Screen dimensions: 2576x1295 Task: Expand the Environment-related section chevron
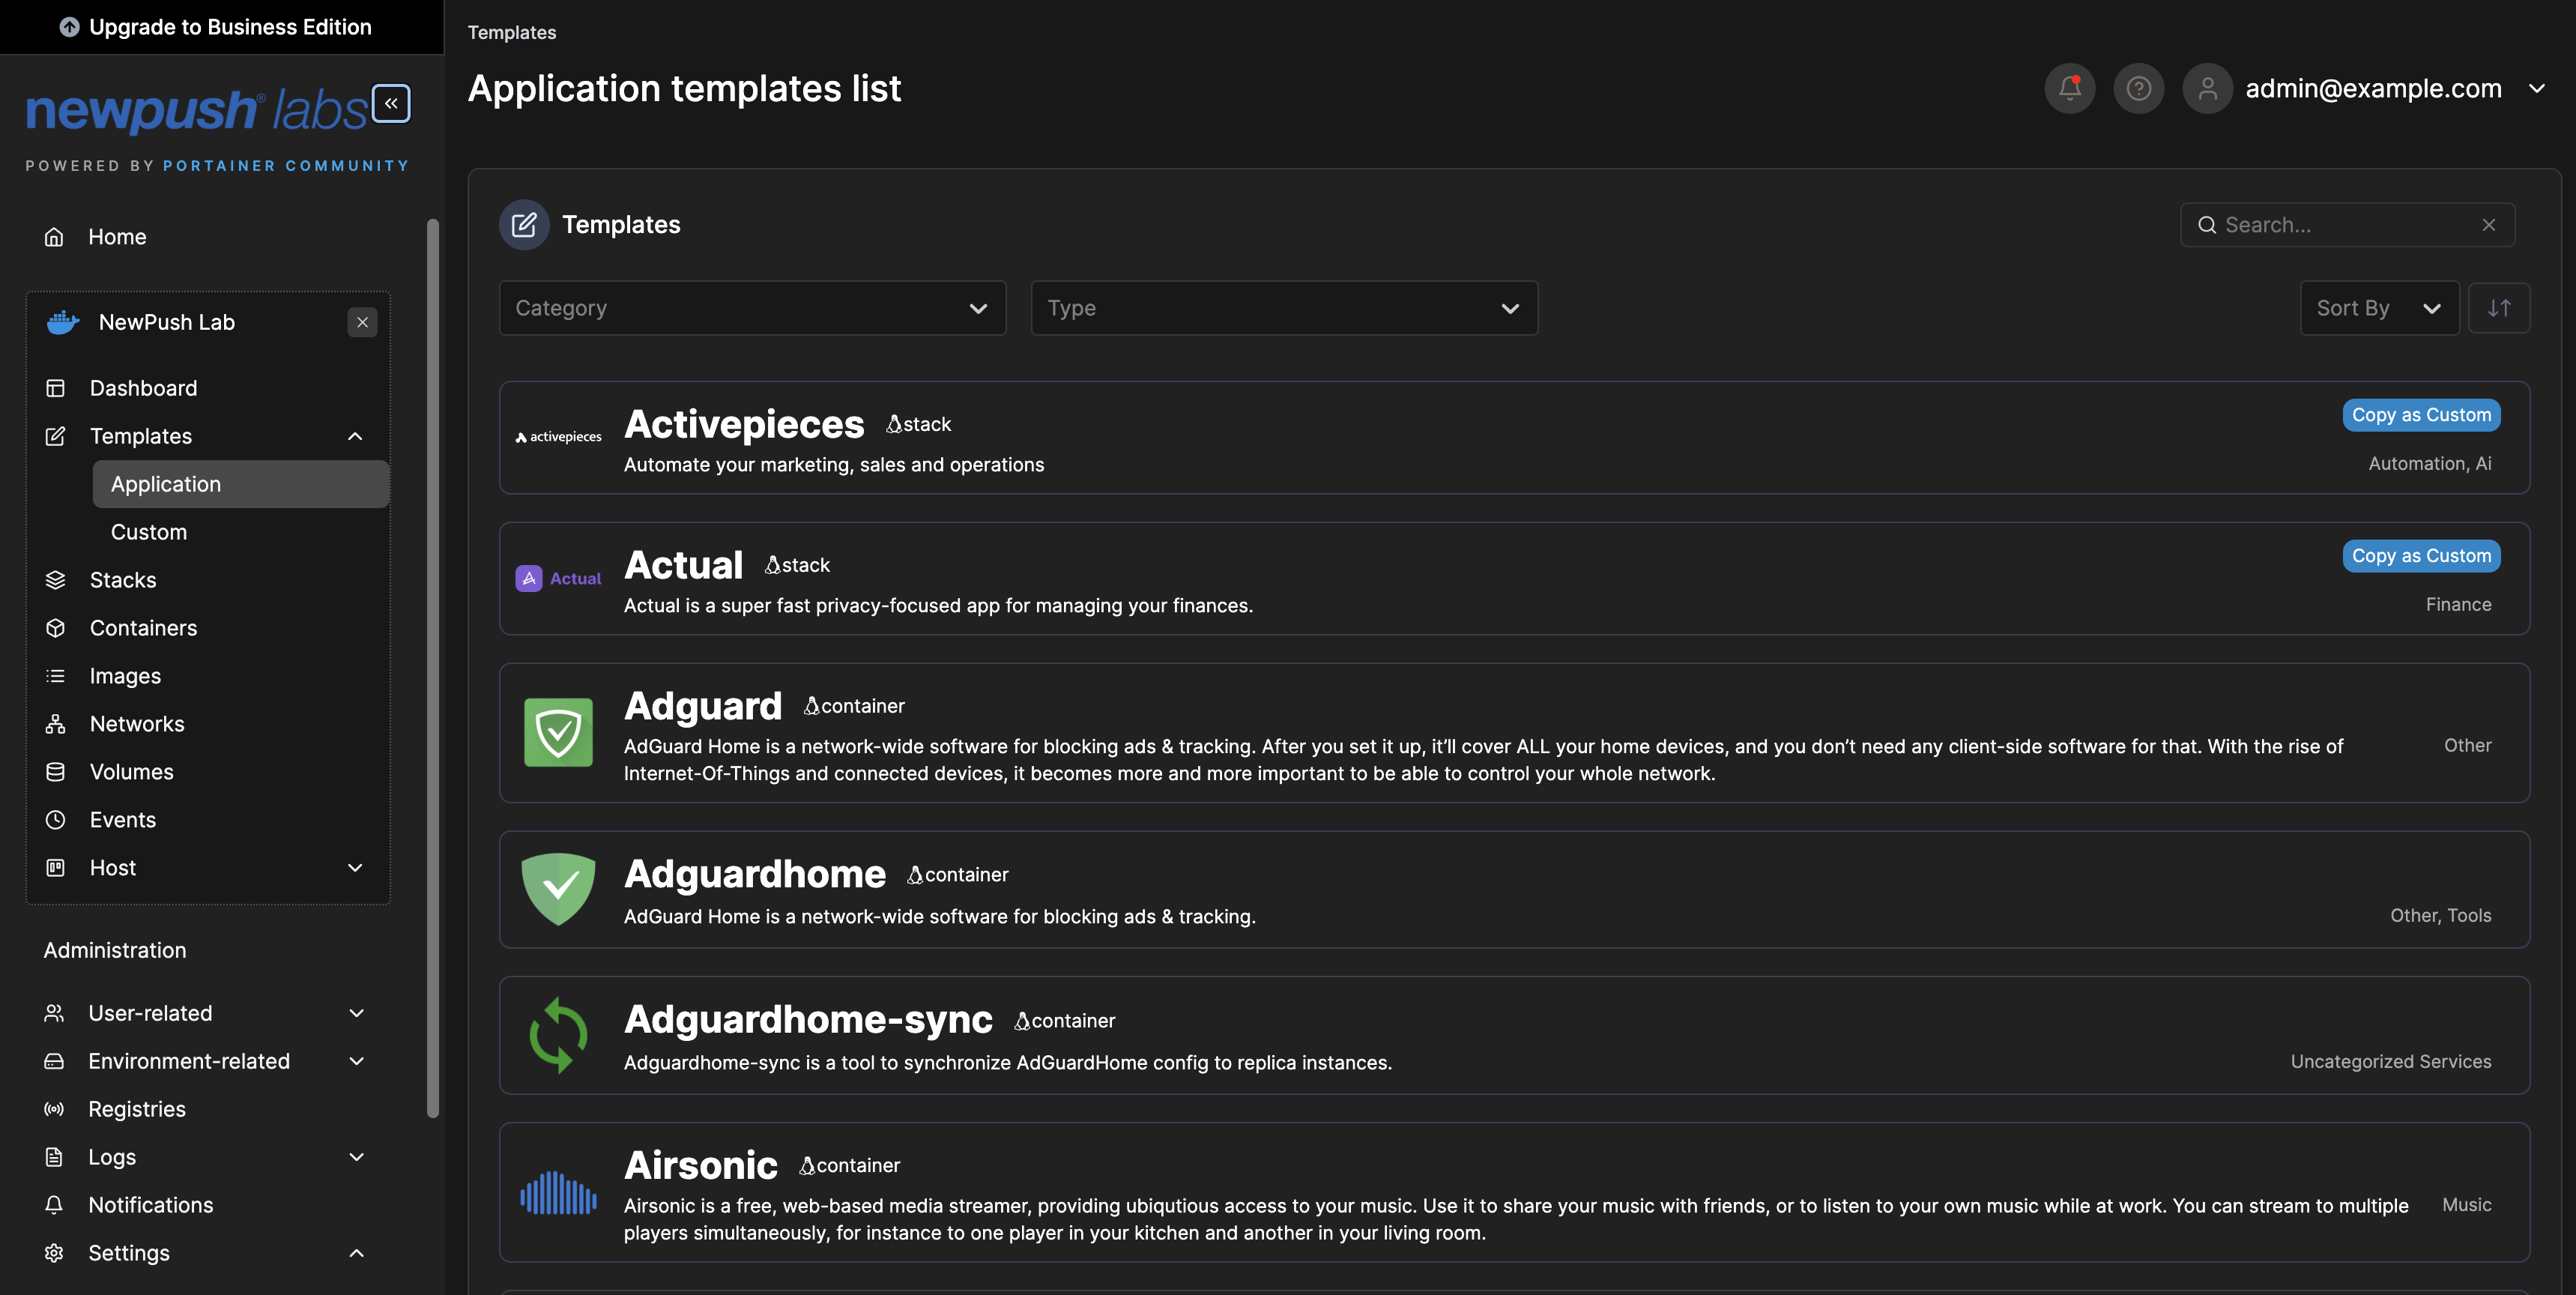[356, 1061]
